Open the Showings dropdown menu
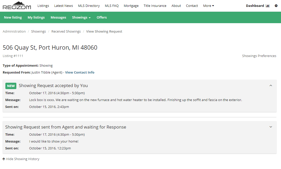The width and height of the screenshot is (281, 169). (x=81, y=18)
